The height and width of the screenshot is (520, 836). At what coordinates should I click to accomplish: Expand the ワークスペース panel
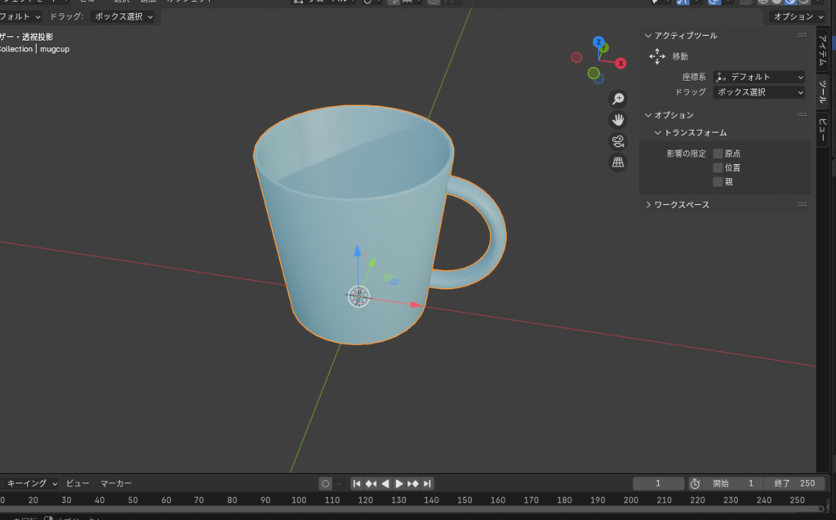[681, 205]
